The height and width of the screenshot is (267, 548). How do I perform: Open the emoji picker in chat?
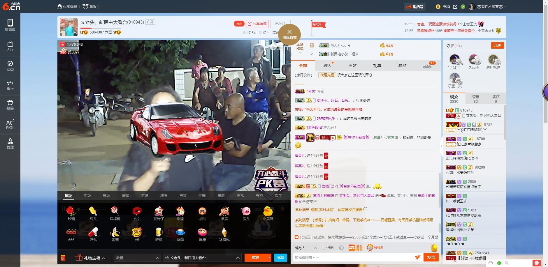341,248
